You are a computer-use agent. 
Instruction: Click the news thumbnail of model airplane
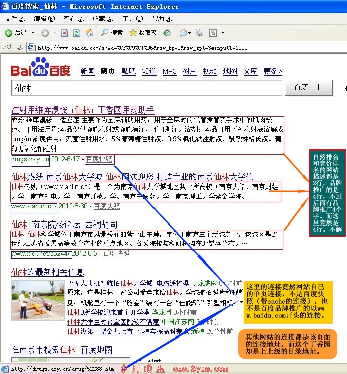[38, 301]
